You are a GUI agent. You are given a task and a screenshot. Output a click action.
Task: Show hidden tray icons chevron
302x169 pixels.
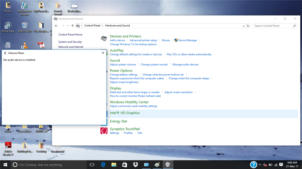click(x=260, y=165)
